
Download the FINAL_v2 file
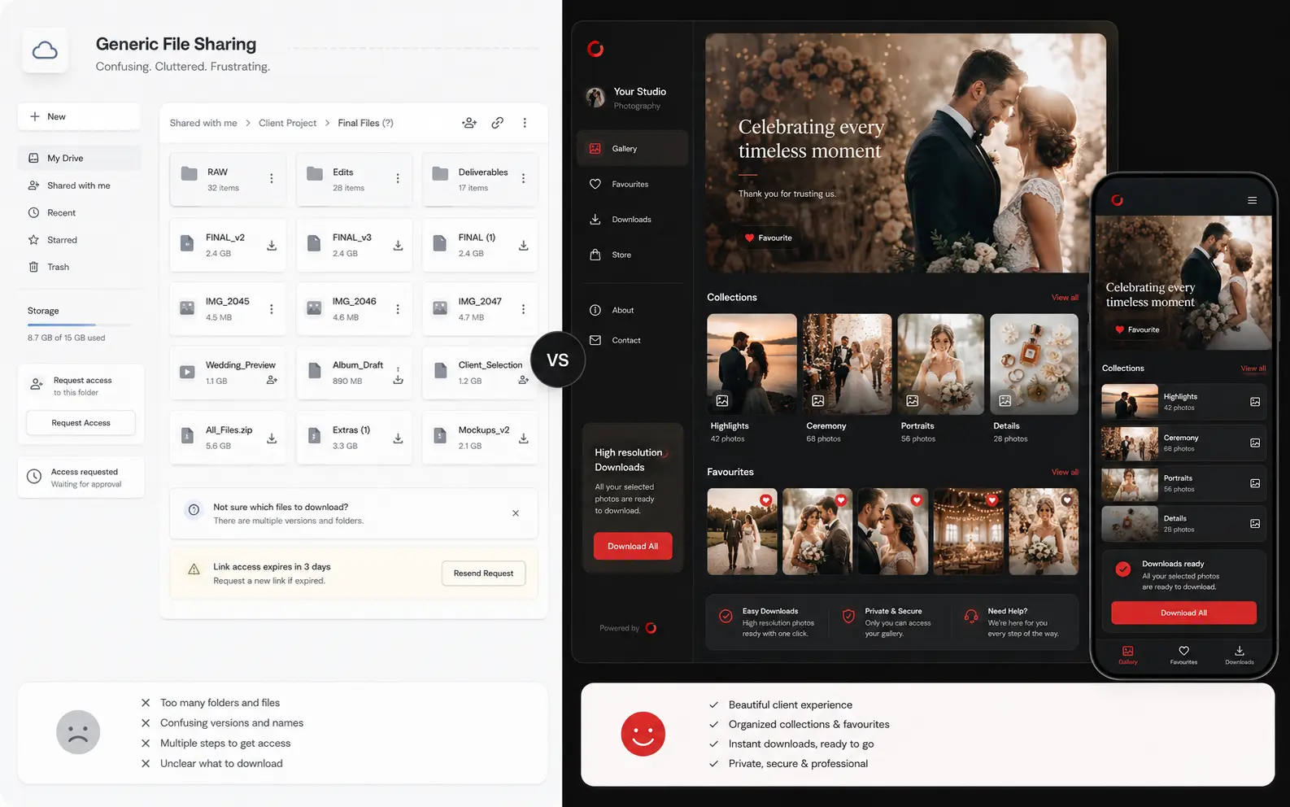point(272,245)
